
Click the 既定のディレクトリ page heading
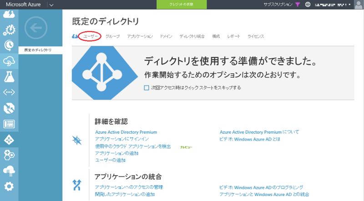point(106,21)
